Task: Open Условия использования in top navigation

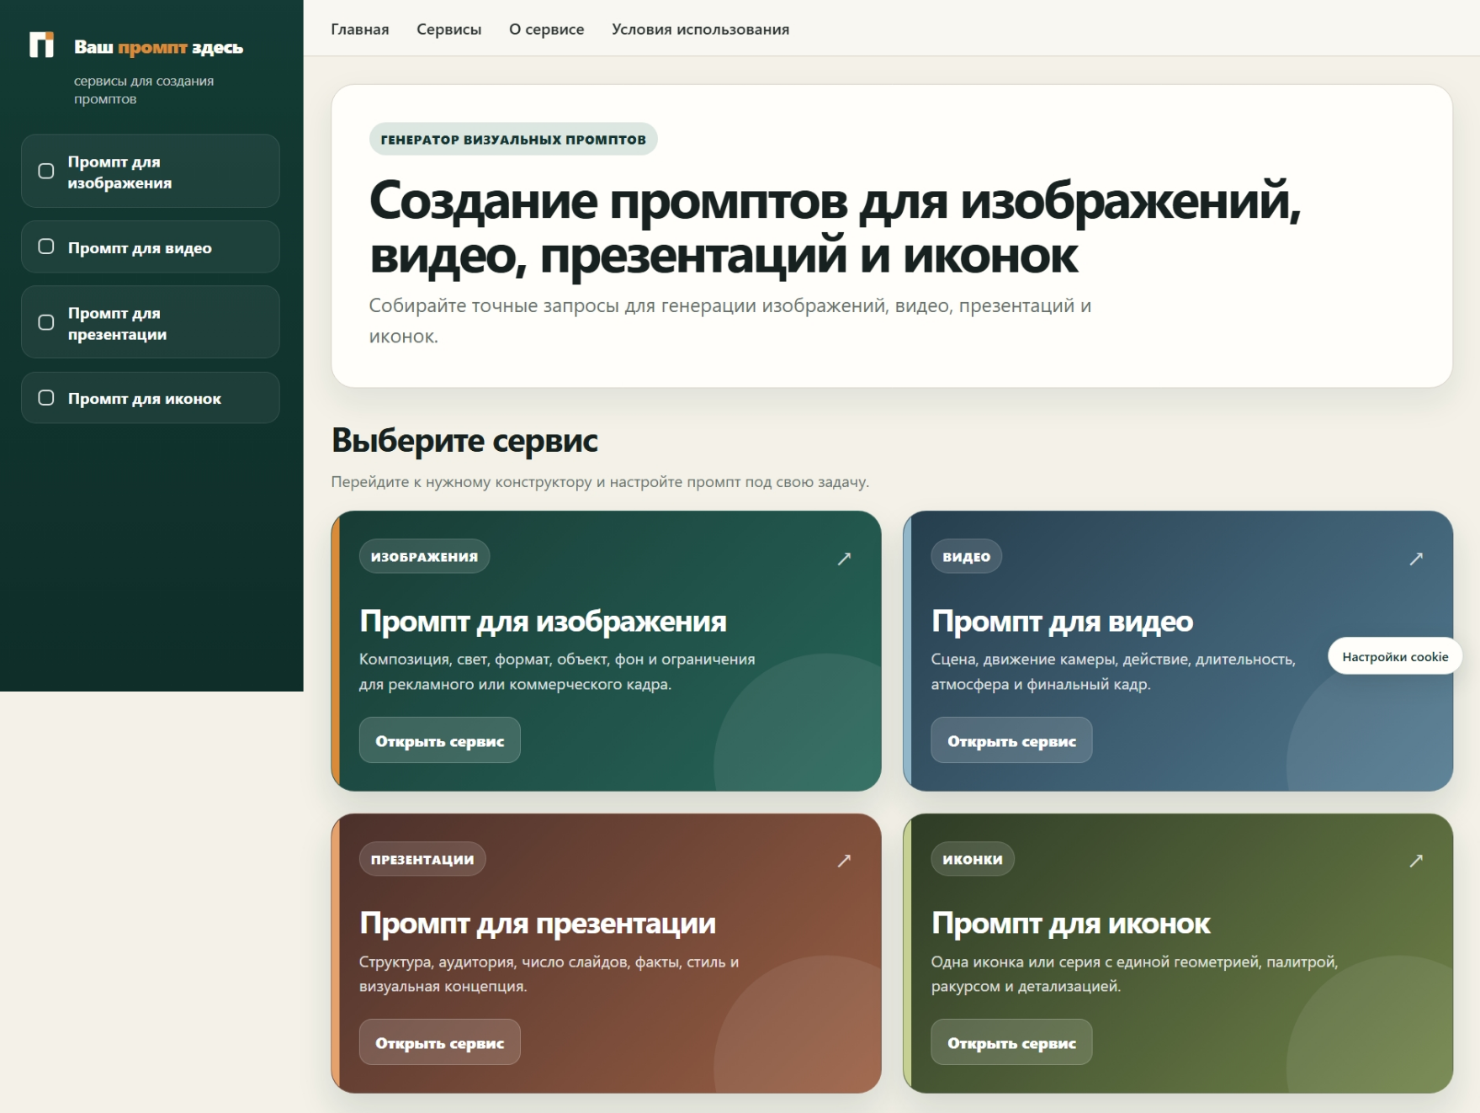Action: (x=701, y=29)
